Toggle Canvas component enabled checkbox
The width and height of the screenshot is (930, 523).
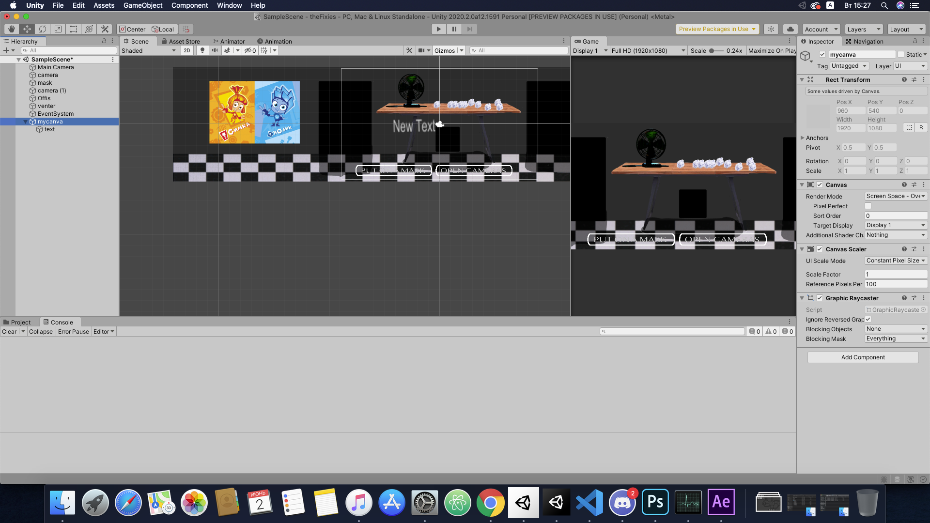(820, 185)
